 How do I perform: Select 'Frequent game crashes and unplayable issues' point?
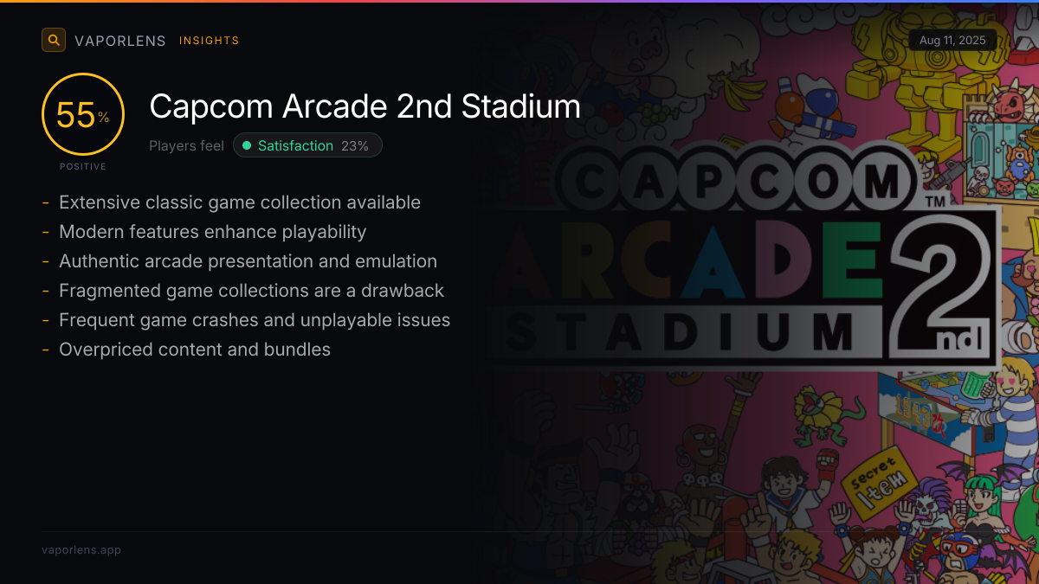255,320
